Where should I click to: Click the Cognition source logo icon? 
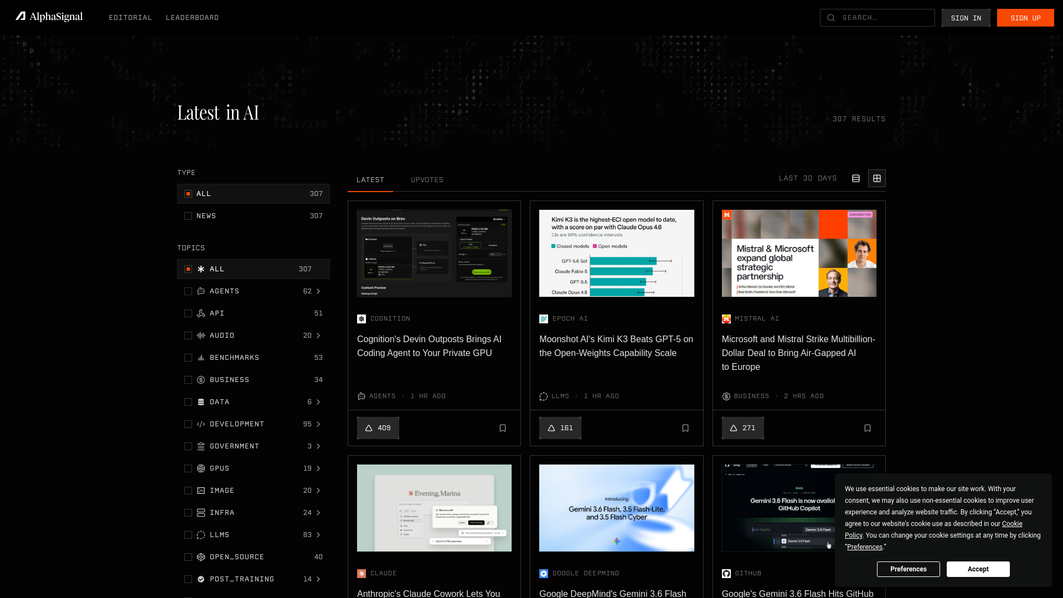coord(362,319)
